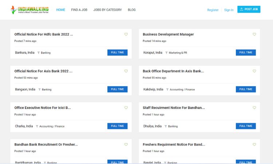Favorite Bandhan Bank Recruitment Or Fresher job
This screenshot has height=164, width=273.
pyautogui.click(x=126, y=144)
